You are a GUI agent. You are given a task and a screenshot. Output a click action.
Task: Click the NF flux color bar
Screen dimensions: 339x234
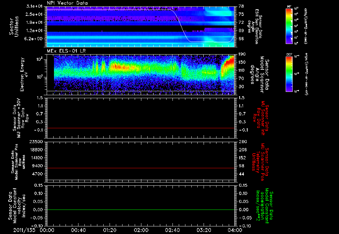coord(289,26)
